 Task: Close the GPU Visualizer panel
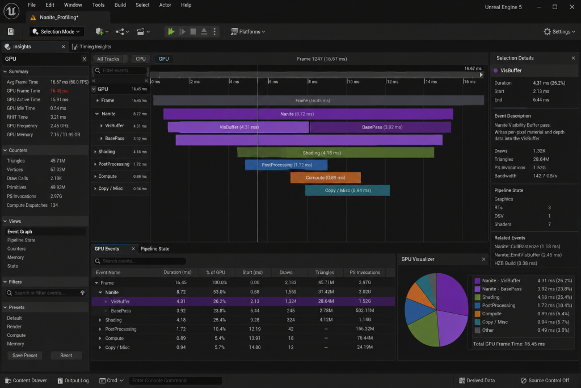(x=483, y=259)
